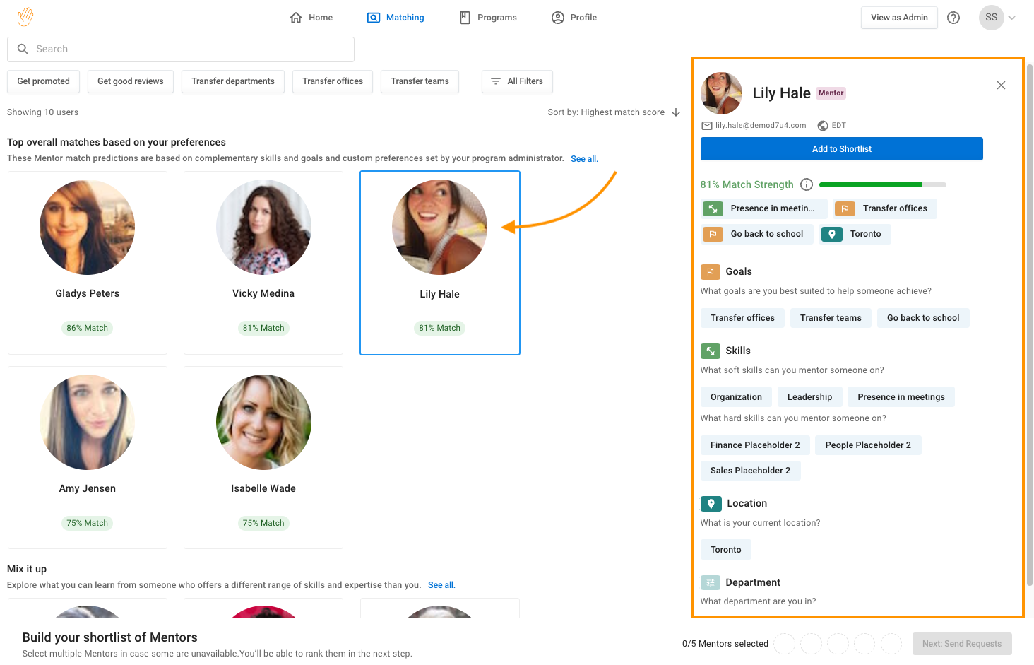The height and width of the screenshot is (665, 1034).
Task: Click the first empty mentor shortlist slot
Action: [784, 644]
